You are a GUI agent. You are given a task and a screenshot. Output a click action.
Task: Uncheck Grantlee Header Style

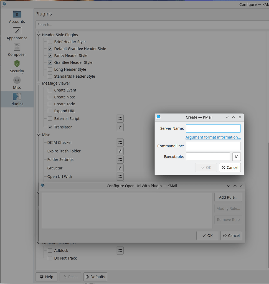point(50,62)
